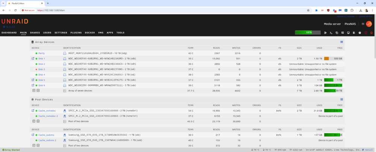The image size is (376, 152).
Task: Browse Disk 6 via its share icon
Action: (x=33, y=85)
